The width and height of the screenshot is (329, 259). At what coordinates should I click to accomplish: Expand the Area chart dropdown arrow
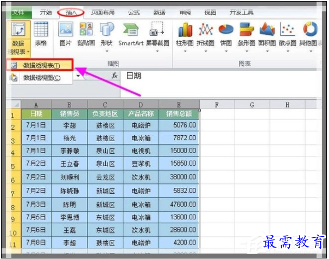coord(267,51)
